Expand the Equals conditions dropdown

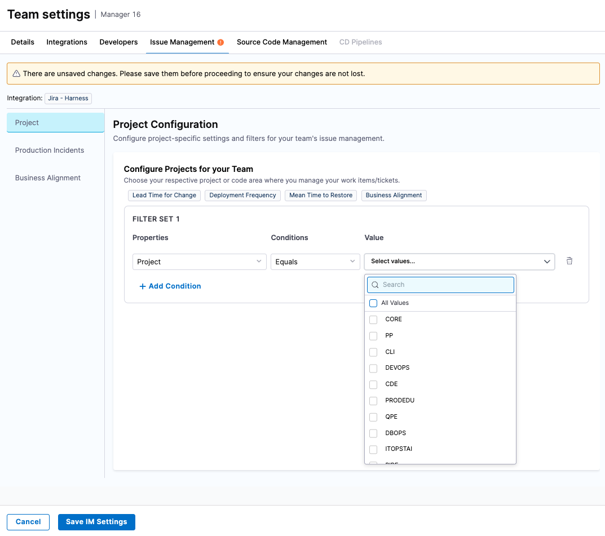(x=315, y=262)
